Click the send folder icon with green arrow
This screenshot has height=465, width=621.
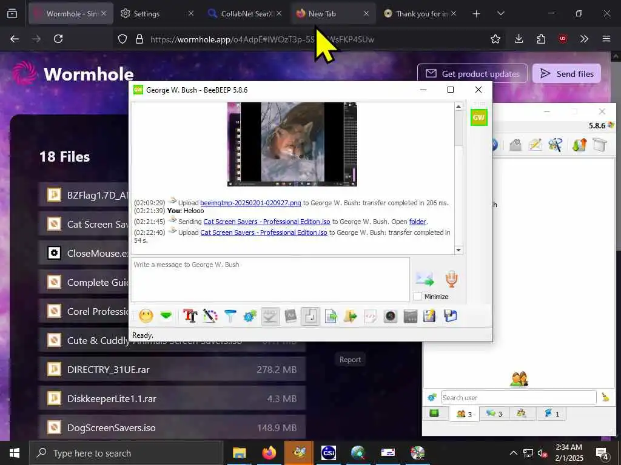point(351,316)
